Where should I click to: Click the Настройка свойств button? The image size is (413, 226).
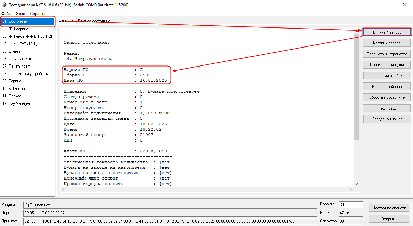(388, 208)
